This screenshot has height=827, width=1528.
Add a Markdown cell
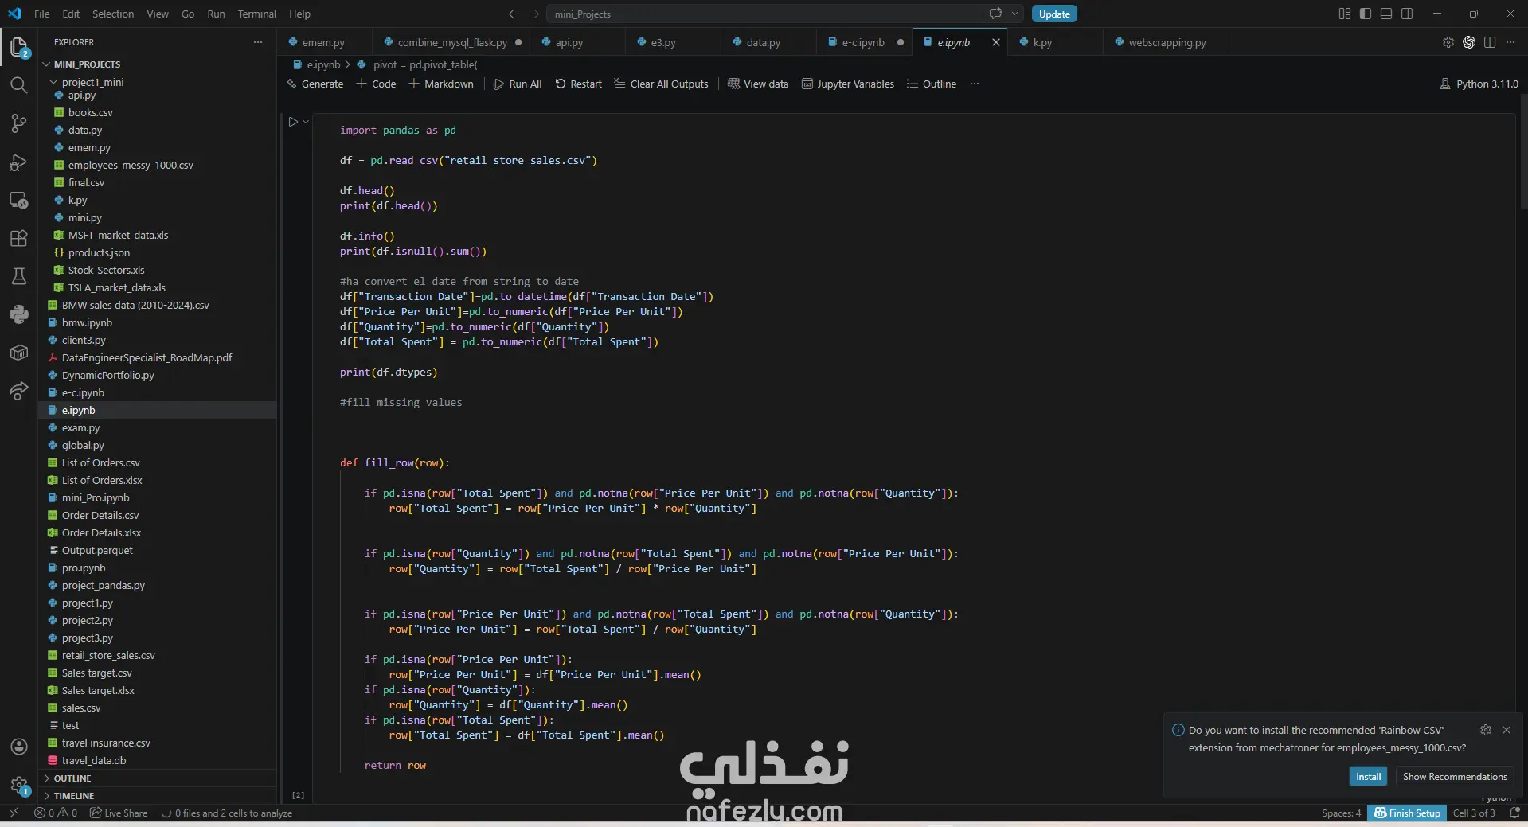[441, 84]
